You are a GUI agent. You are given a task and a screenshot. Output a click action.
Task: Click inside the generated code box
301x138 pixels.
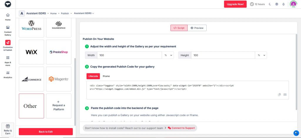tap(188, 90)
